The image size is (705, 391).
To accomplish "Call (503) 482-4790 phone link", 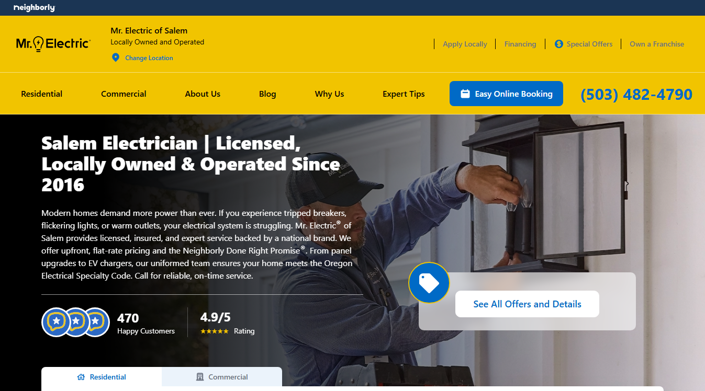I will click(636, 95).
